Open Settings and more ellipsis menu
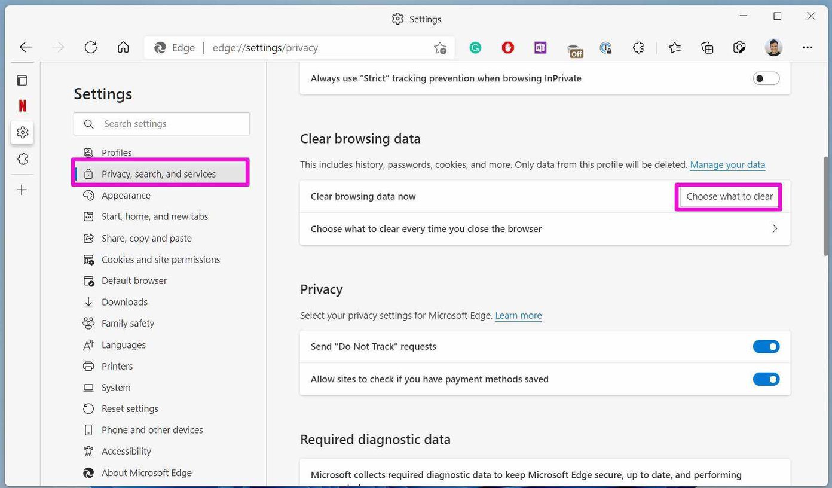 click(x=807, y=48)
